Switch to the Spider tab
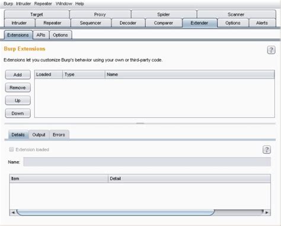Screen dimensions: 281x226 (164, 14)
